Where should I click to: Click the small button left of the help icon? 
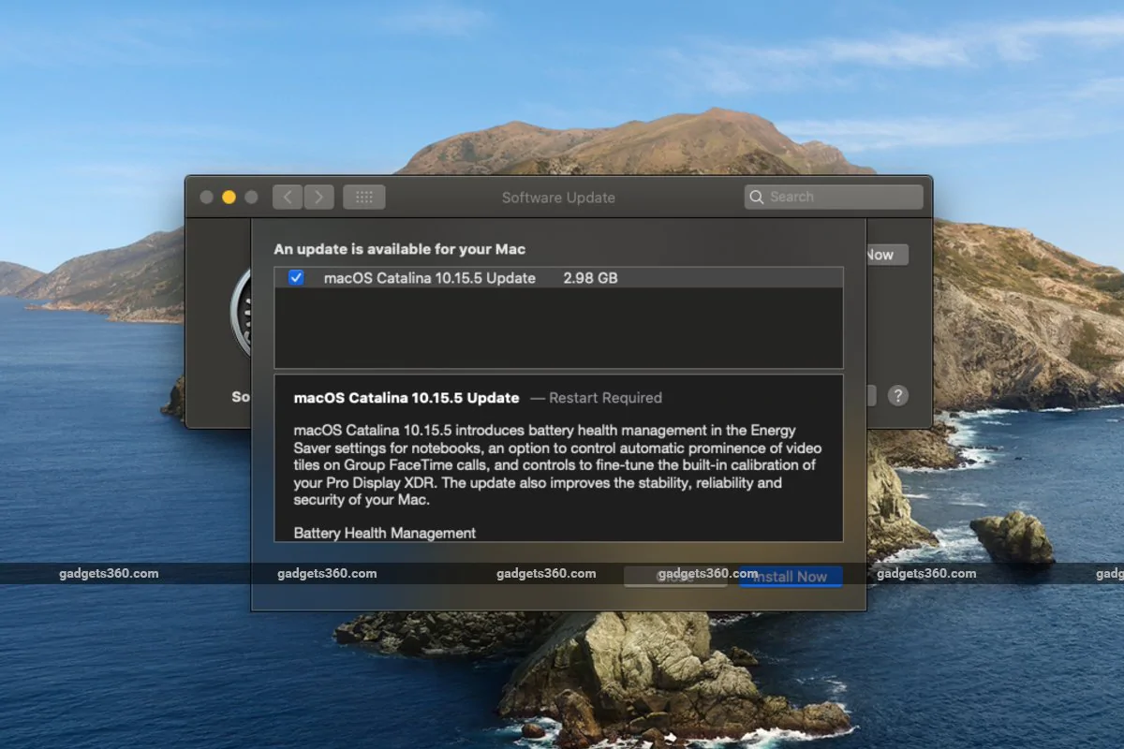pyautogui.click(x=872, y=396)
